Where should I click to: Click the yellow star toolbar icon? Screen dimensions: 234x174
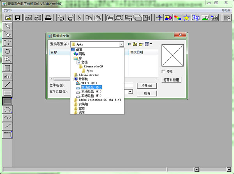coord(186,18)
